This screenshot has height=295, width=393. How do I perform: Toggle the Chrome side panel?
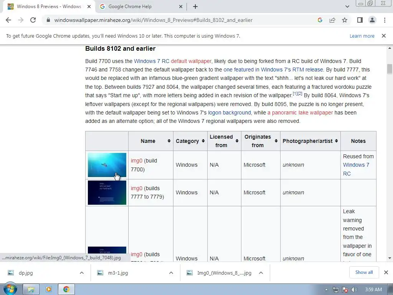point(360,20)
